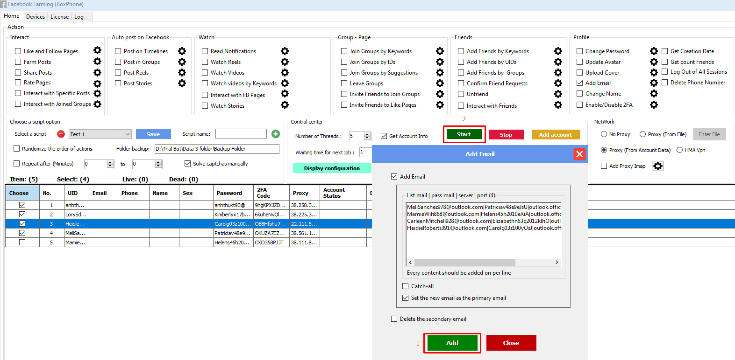Open settings gear for Read Notifications
The height and width of the screenshot is (360, 735).
tap(285, 51)
